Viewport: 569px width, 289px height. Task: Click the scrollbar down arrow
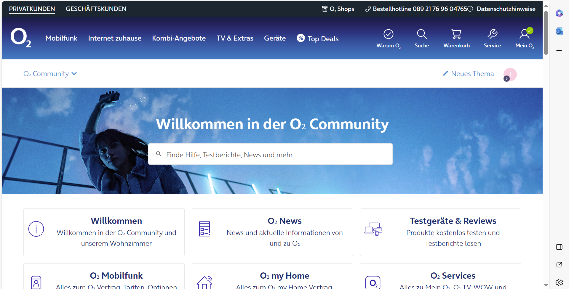[x=546, y=285]
